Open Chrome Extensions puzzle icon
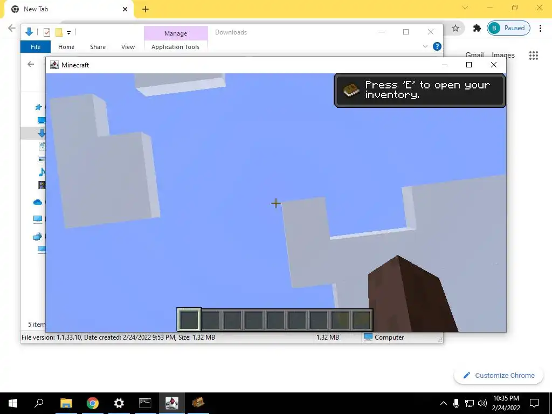The height and width of the screenshot is (414, 552). pos(477,28)
